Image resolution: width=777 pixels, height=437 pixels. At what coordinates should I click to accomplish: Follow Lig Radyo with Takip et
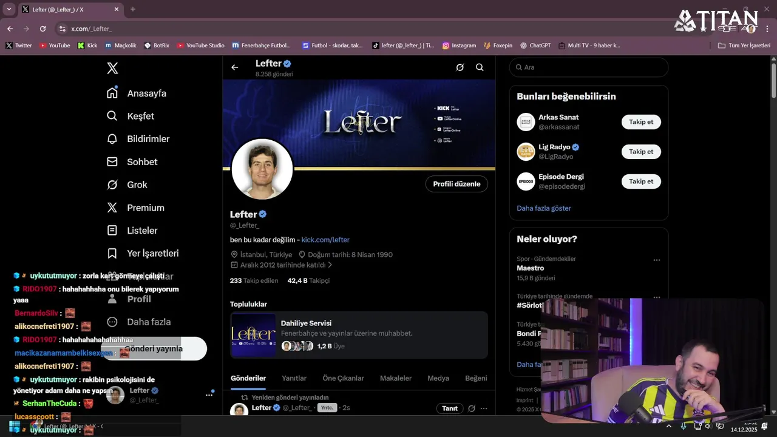point(641,152)
